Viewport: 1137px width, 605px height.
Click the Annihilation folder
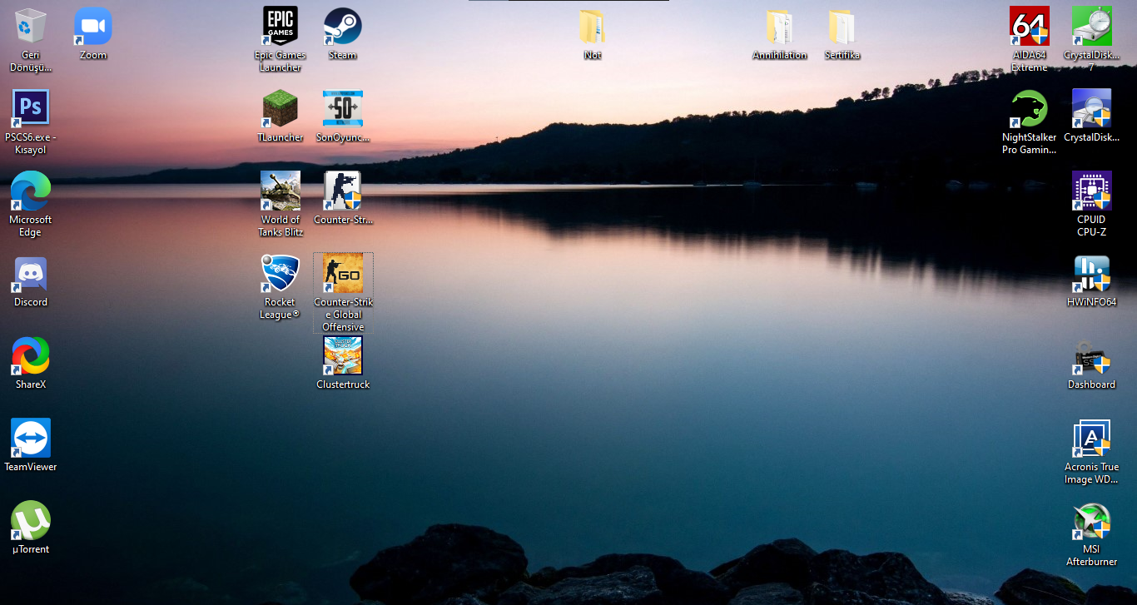click(780, 27)
